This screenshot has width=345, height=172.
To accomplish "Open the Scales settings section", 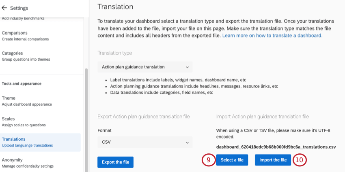I will point(9,119).
